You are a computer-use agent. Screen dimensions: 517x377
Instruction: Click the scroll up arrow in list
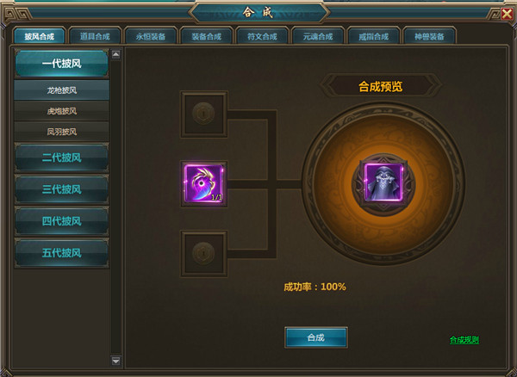pyautogui.click(x=115, y=54)
